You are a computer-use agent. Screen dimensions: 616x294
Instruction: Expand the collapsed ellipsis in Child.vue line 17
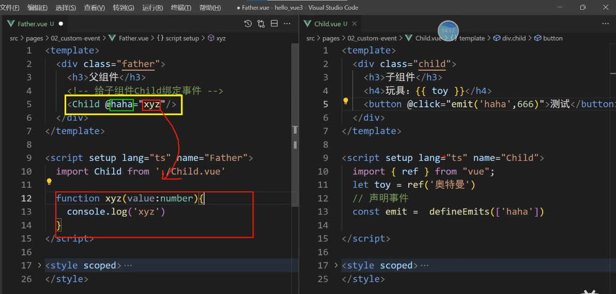pyautogui.click(x=425, y=266)
